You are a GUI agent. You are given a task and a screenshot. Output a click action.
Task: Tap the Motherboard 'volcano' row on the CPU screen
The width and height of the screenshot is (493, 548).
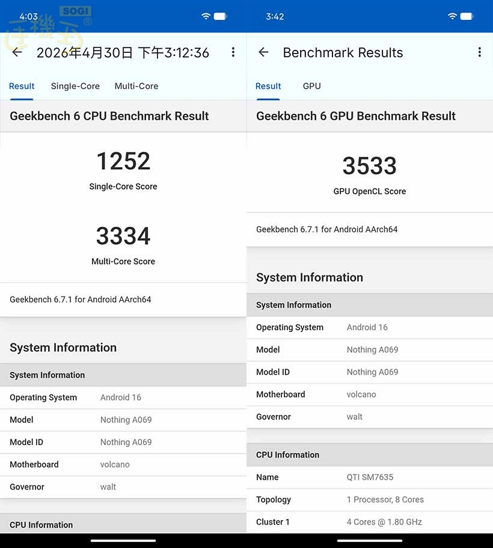123,464
